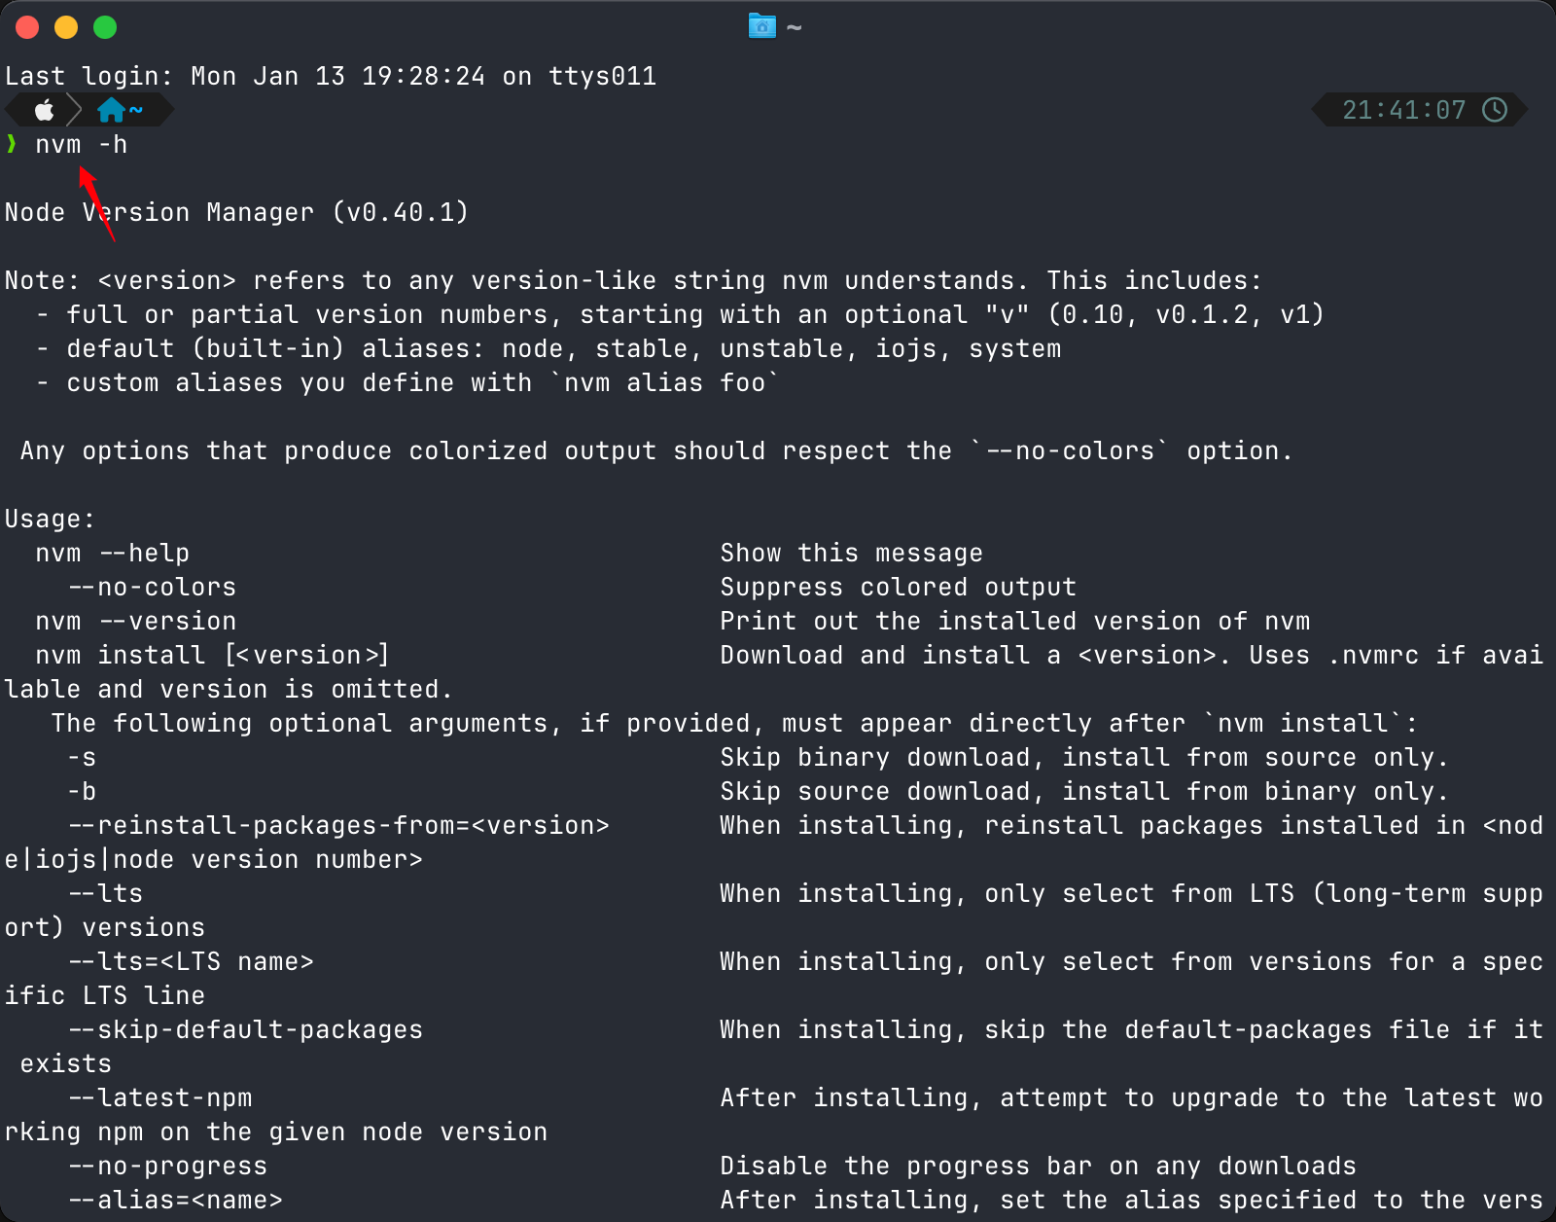Click the '--no-colors' option text
The height and width of the screenshot is (1222, 1556).
point(152,587)
